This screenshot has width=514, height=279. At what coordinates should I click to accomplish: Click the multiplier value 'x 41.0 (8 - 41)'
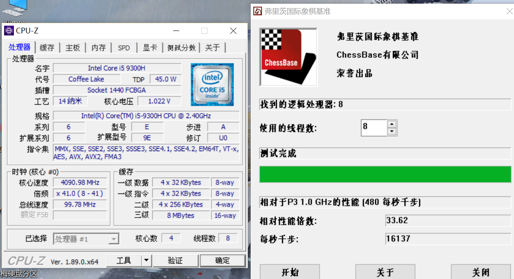[x=80, y=193]
